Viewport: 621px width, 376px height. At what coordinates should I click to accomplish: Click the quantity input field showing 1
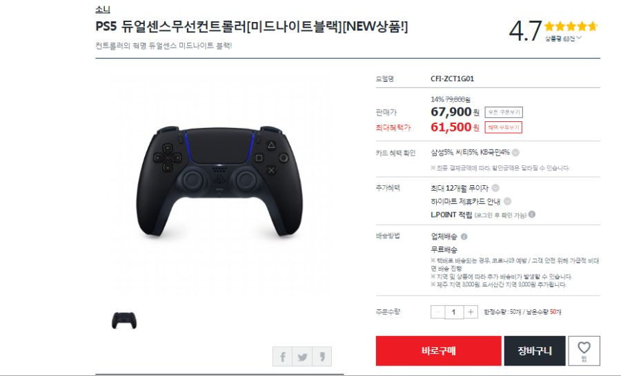pyautogui.click(x=454, y=312)
